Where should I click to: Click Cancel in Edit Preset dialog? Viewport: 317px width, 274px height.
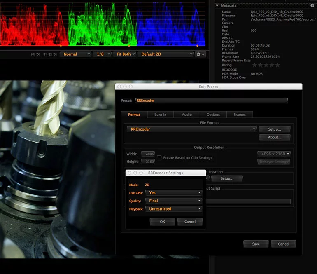point(283,244)
